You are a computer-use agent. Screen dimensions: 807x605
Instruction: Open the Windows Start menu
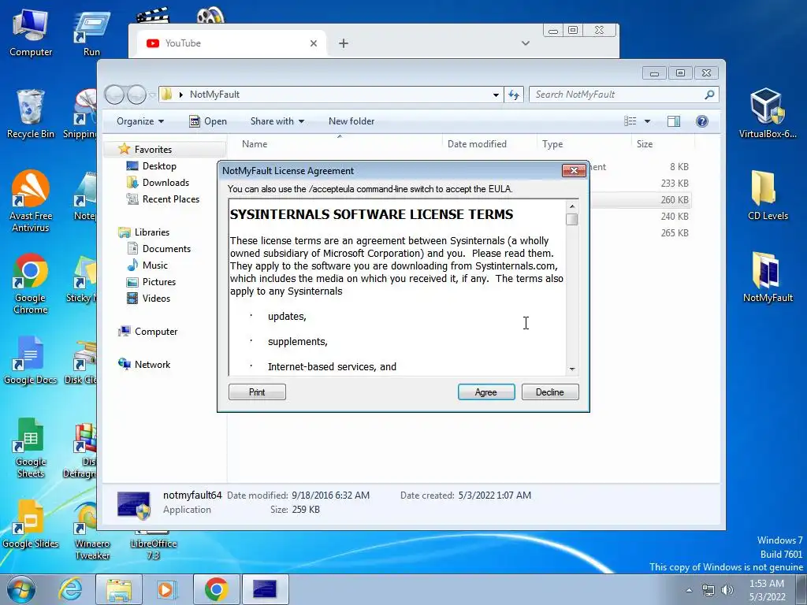[x=21, y=589]
